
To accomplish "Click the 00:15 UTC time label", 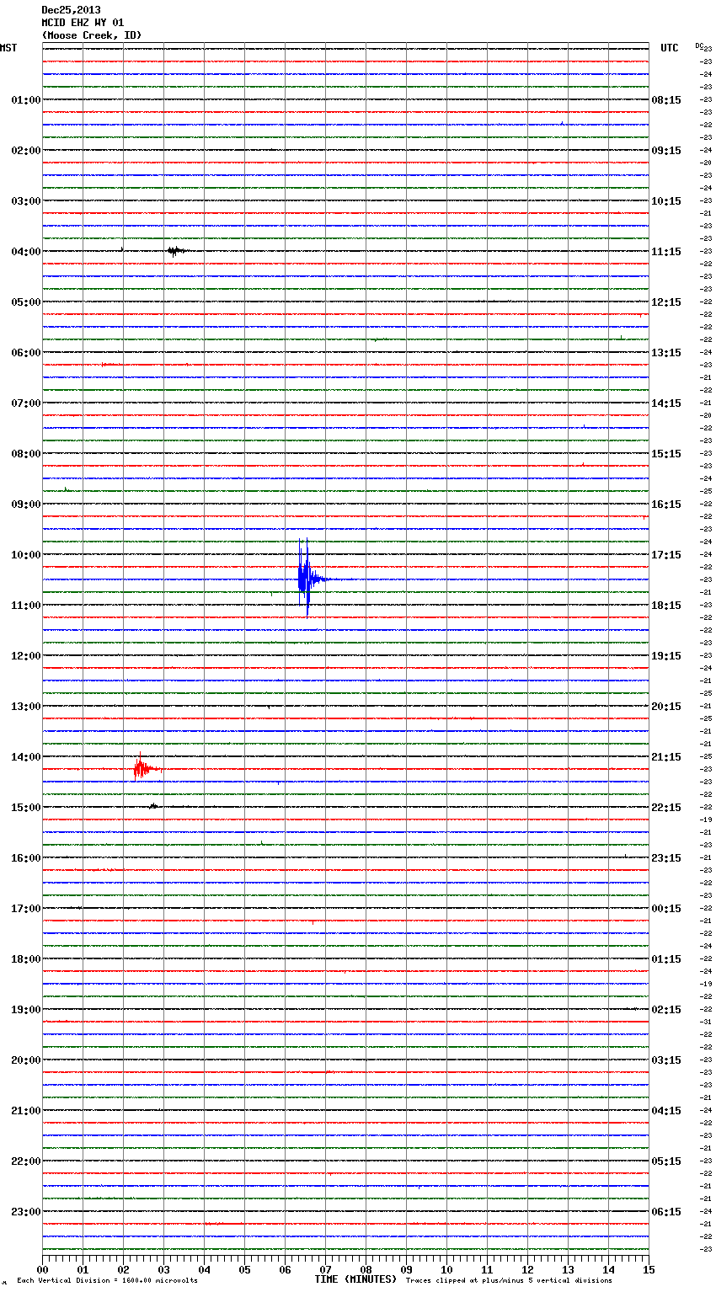I will point(666,909).
